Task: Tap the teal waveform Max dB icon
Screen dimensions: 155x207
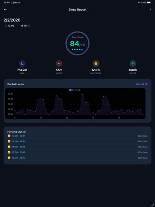Action: point(133,63)
